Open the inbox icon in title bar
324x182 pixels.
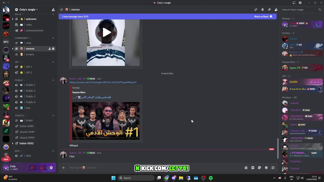click(x=294, y=3)
